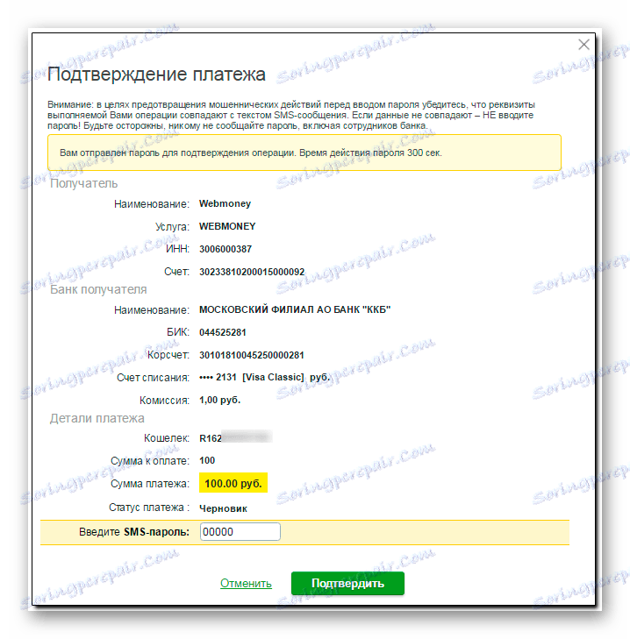
Task: Click the Получатель section header
Action: [83, 183]
